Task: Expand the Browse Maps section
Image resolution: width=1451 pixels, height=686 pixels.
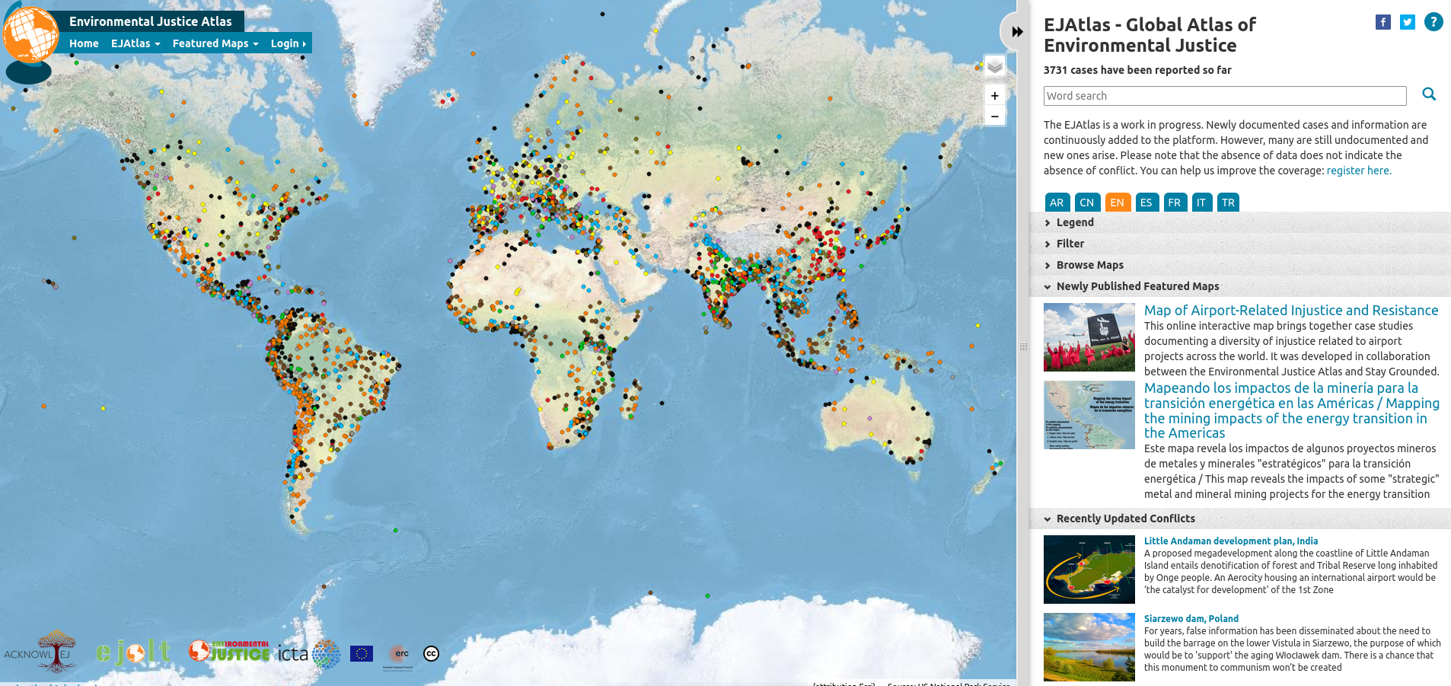Action: pyautogui.click(x=1239, y=265)
